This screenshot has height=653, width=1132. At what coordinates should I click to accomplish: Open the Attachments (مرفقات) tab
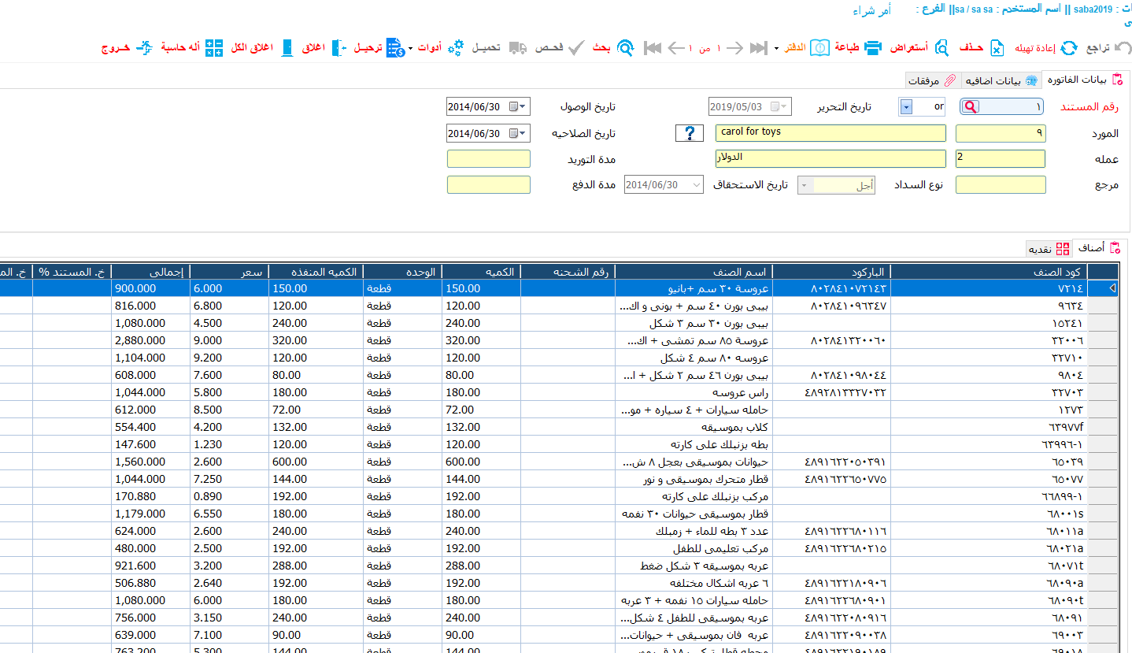[931, 80]
